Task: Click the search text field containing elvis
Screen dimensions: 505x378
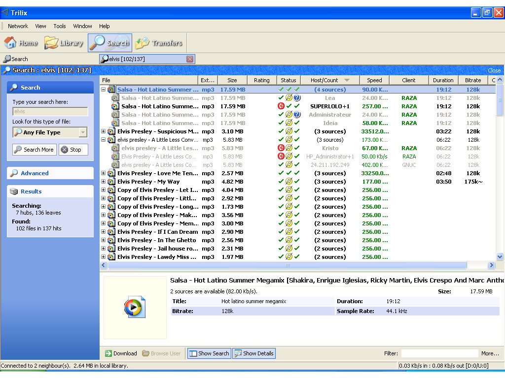Action: (50, 111)
